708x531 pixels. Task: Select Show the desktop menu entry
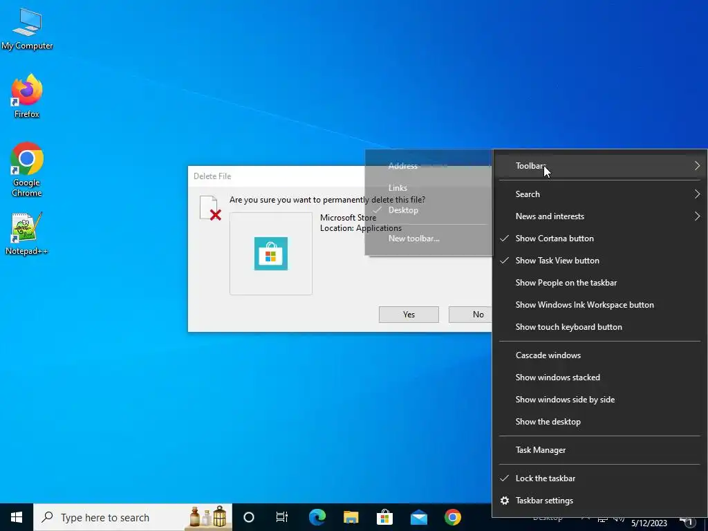(x=599, y=422)
